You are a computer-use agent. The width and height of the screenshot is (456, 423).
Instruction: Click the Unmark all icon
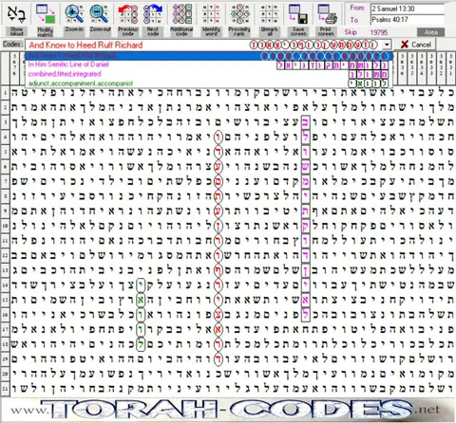(x=269, y=13)
